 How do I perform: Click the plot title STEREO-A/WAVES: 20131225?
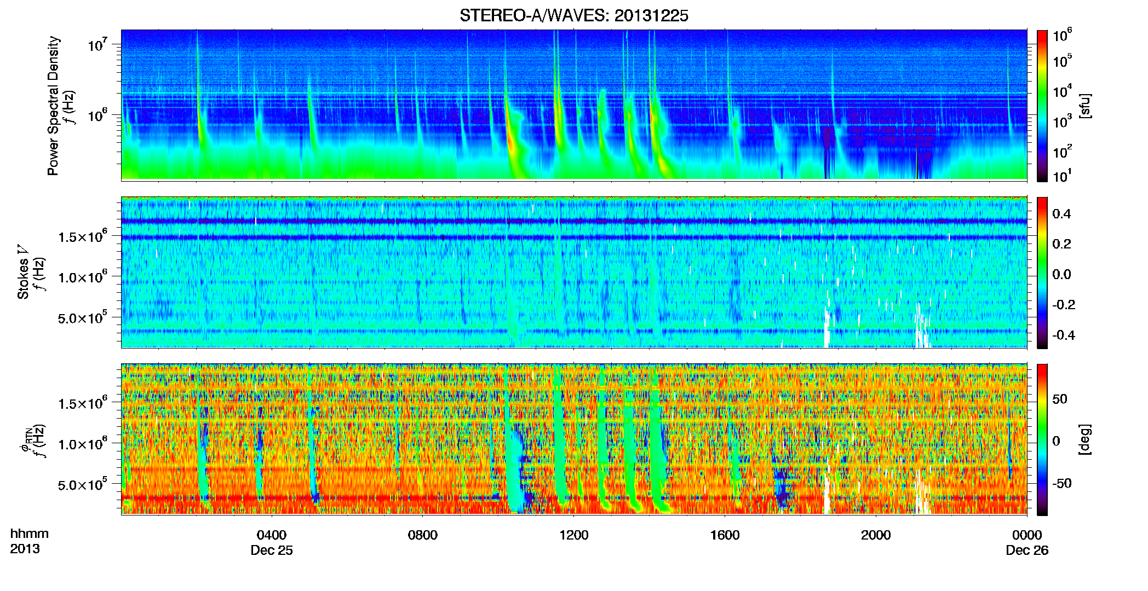[x=573, y=16]
